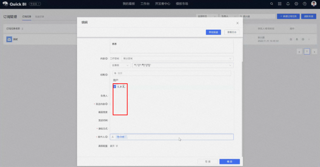Viewport: 320px width, 167px height.
Task: Switch to the 发送记录 tab
Action: [x=39, y=16]
